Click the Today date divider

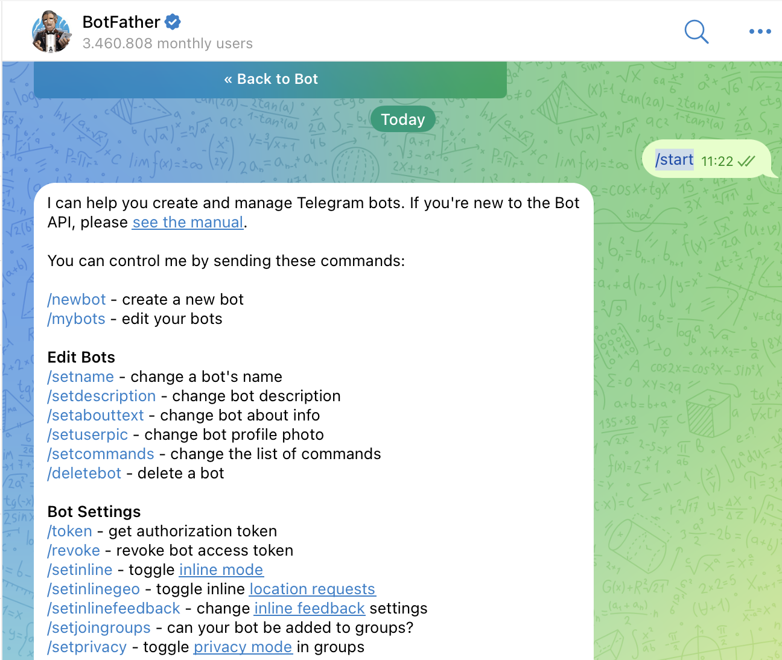pos(402,119)
